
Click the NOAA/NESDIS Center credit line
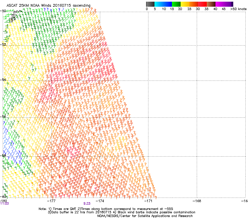point(145,216)
